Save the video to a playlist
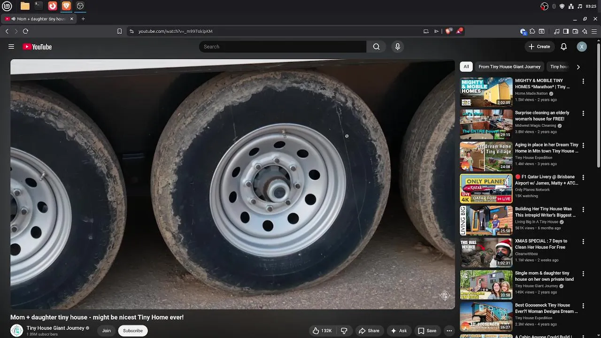This screenshot has width=601, height=338. (x=427, y=330)
